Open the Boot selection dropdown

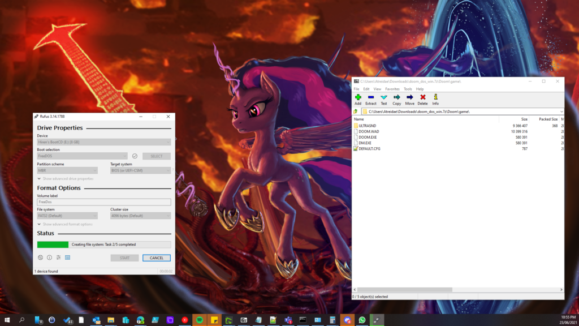82,156
